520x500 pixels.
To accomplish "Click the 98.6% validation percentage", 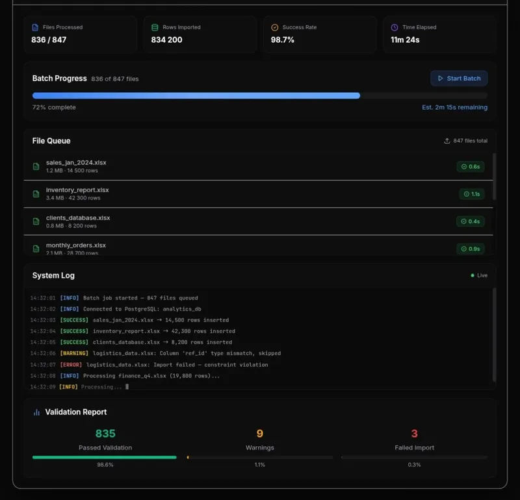I will click(x=105, y=465).
